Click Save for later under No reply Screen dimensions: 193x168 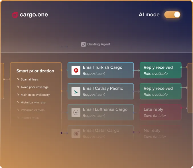155,137
